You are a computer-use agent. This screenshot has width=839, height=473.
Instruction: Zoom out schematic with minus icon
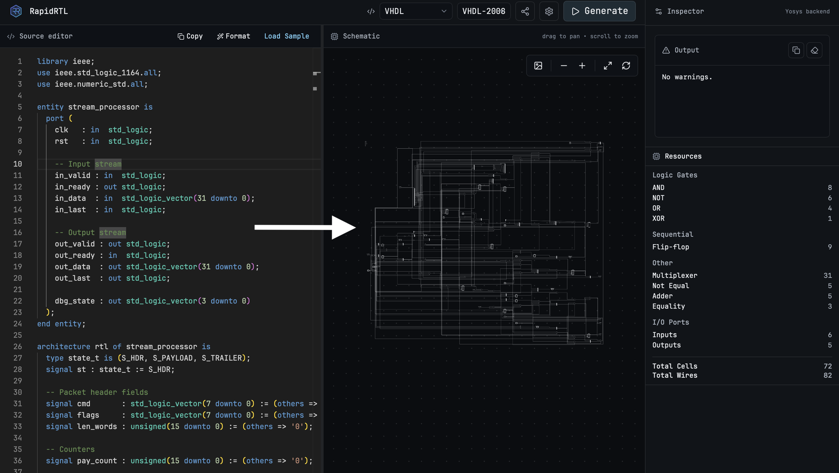(x=564, y=66)
